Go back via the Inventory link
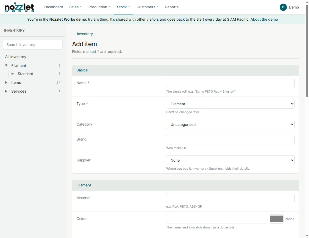Image resolution: width=309 pixels, height=238 pixels. point(82,34)
